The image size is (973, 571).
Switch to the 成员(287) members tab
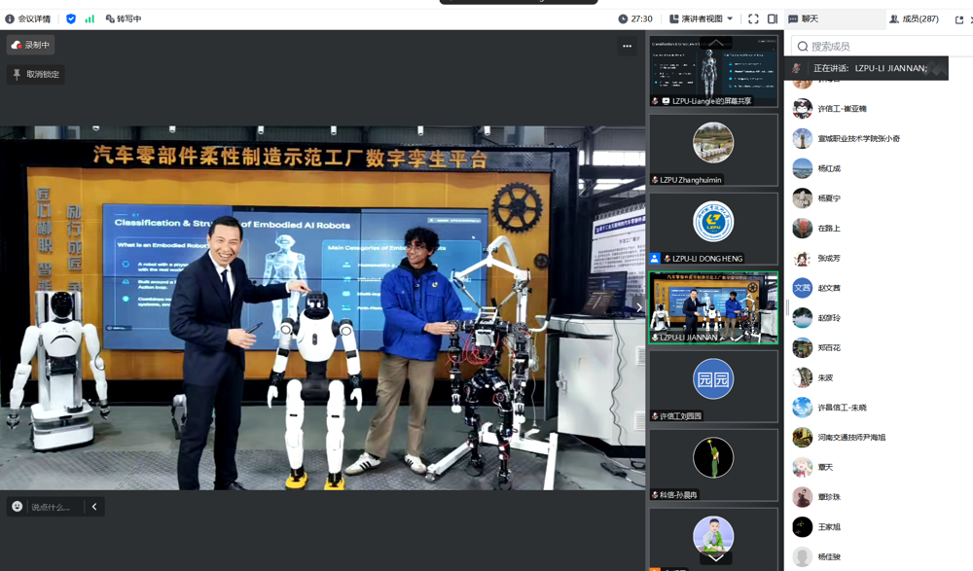click(914, 18)
